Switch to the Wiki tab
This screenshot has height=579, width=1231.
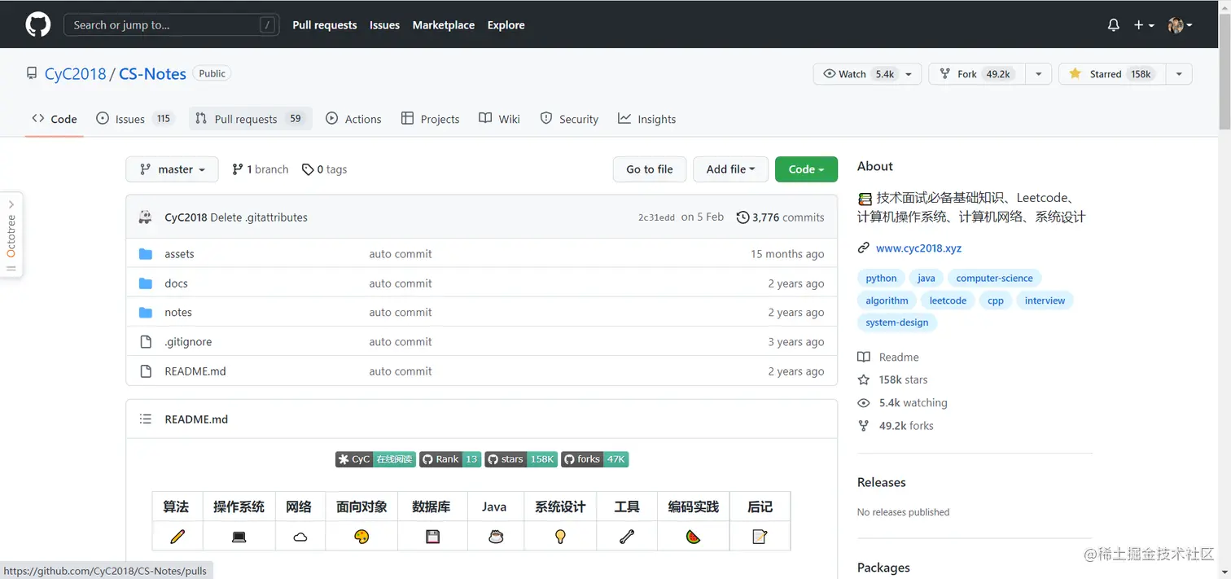point(500,119)
